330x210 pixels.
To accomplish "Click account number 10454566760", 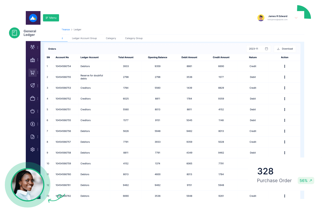I will (x=63, y=174).
